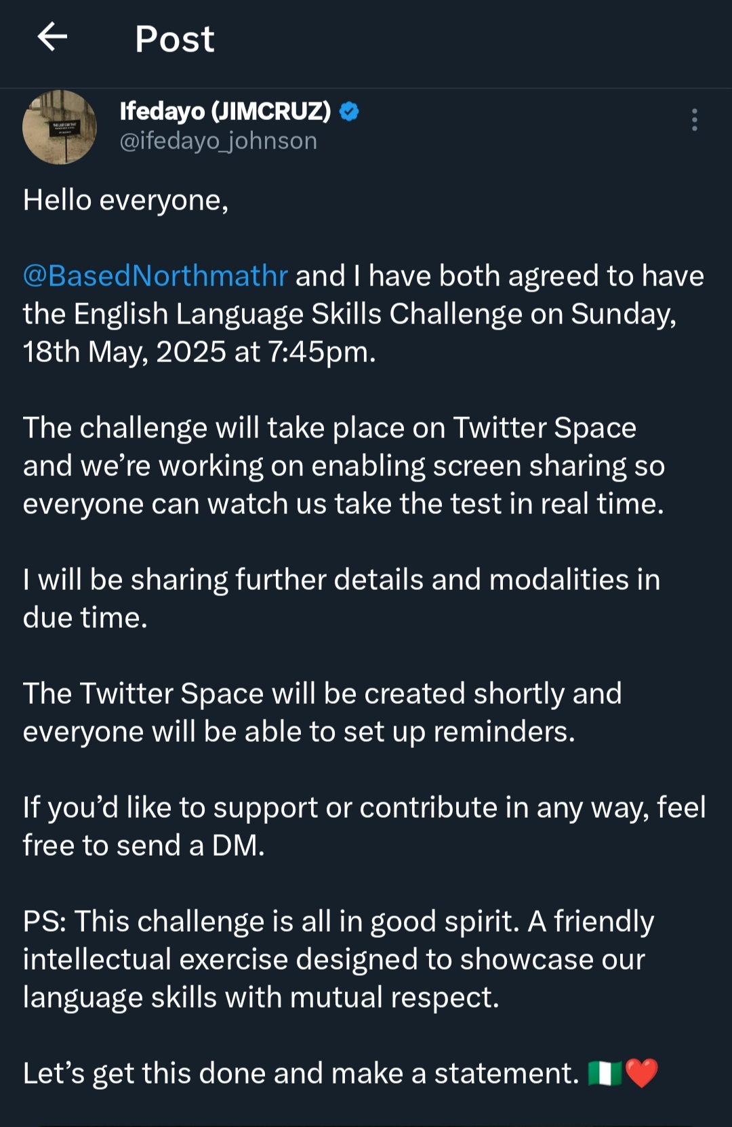Tap the 'everyone can watch us take the test' line
732x1127 pixels.
click(x=344, y=504)
